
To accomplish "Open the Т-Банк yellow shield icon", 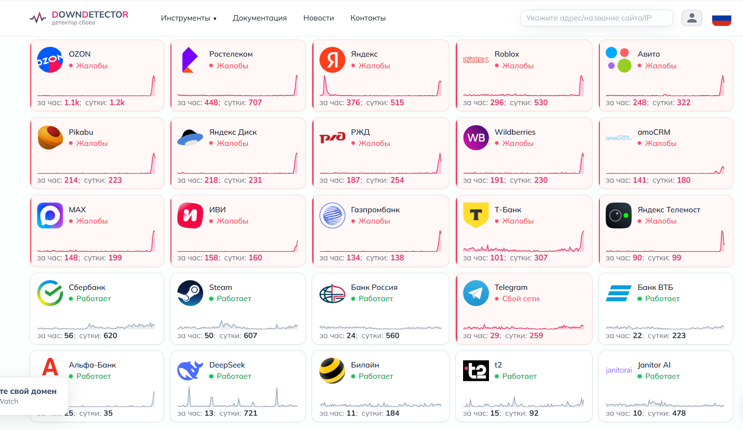I will [x=476, y=215].
